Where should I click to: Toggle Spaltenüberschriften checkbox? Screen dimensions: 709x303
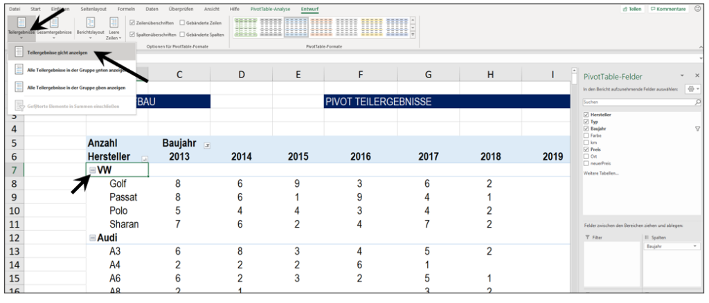132,35
